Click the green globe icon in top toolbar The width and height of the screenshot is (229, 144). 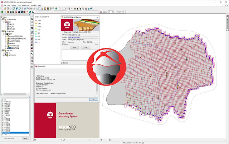pyautogui.click(x=56, y=9)
